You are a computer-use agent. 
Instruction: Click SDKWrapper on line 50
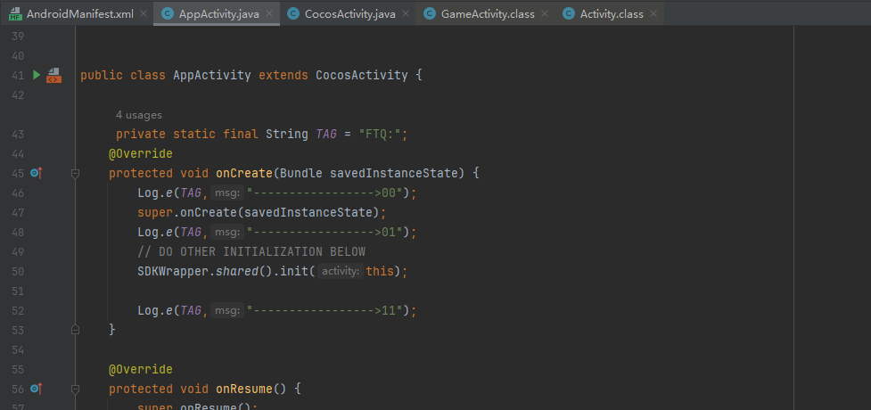173,271
